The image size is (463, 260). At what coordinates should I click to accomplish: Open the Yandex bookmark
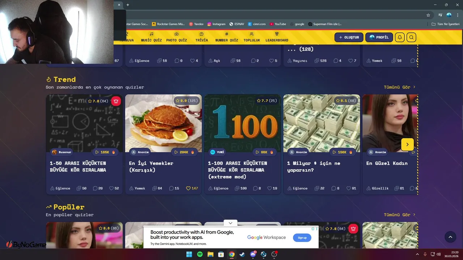pos(196,24)
